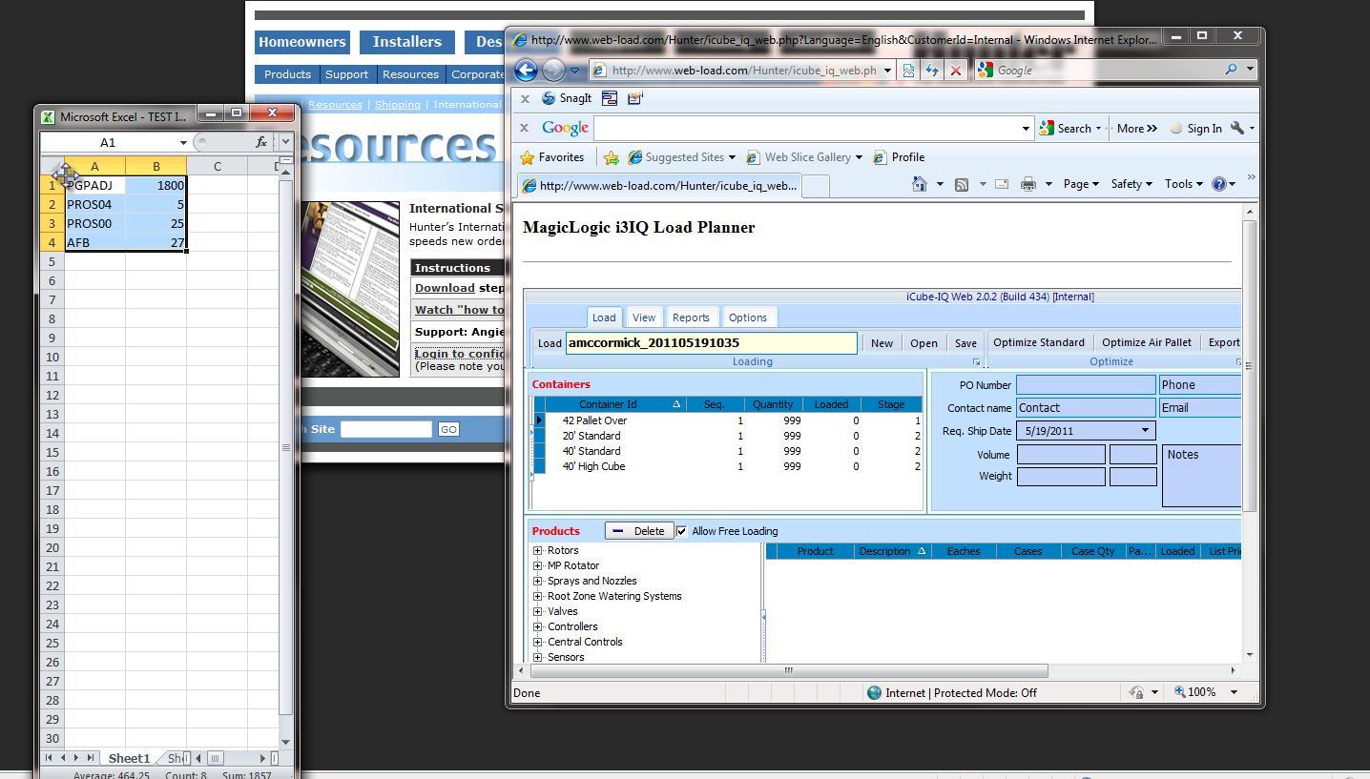Image resolution: width=1370 pixels, height=779 pixels.
Task: Expand the Valves tree node
Action: pos(538,611)
